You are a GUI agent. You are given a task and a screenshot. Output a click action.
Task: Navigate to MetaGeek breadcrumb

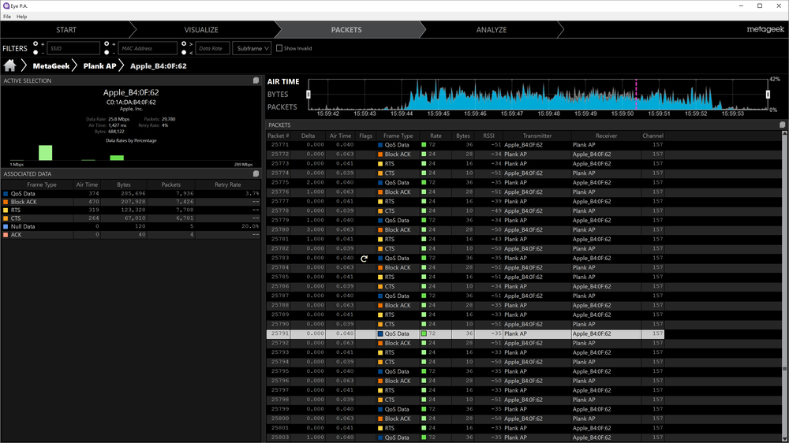pyautogui.click(x=50, y=66)
